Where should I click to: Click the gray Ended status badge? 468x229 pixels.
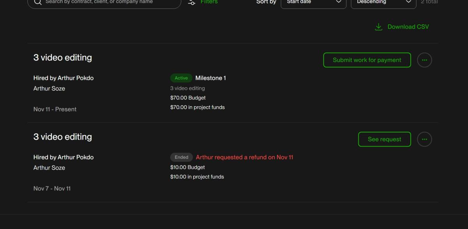pyautogui.click(x=181, y=157)
